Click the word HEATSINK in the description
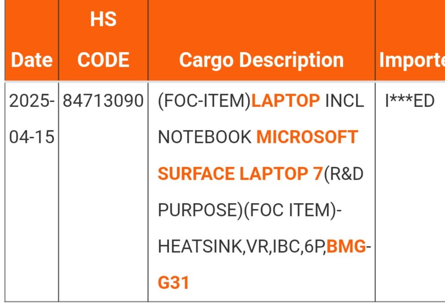Screen dimensions: 445x308 [199, 247]
